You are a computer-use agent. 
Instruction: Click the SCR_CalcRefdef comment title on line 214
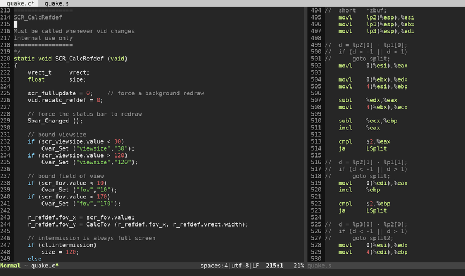coord(38,17)
